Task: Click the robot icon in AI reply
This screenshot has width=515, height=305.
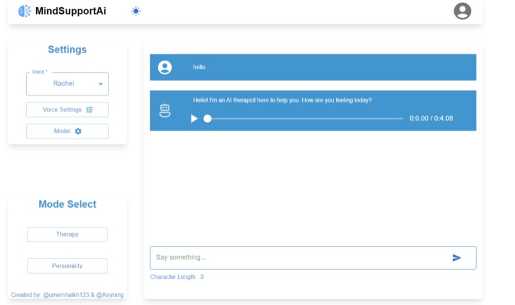Action: pos(165,111)
